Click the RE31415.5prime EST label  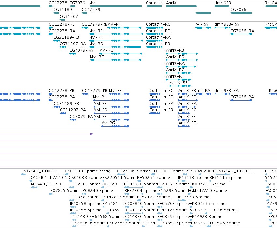226,178
